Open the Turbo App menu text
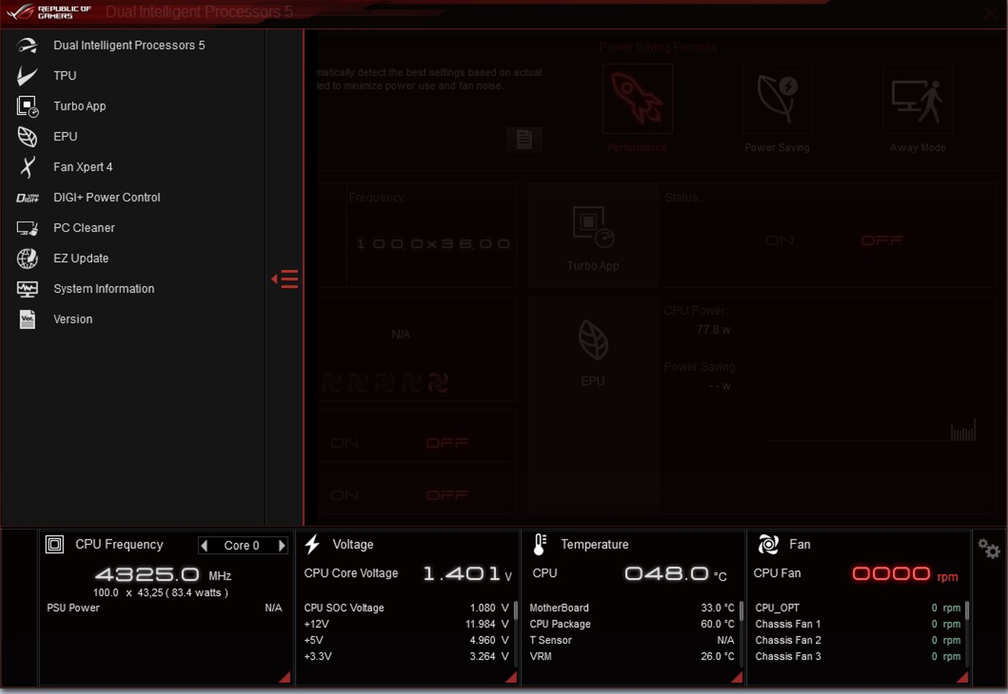The image size is (1008, 694). pyautogui.click(x=80, y=106)
